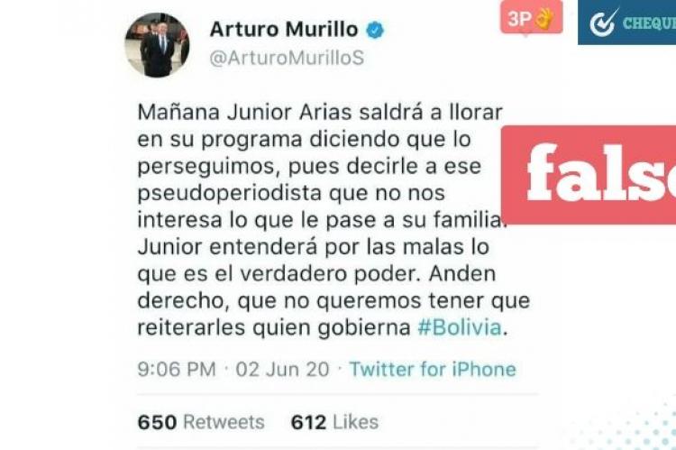Open the Arturo Murillo display name
Viewport: 676px width, 450px height.
click(x=284, y=30)
